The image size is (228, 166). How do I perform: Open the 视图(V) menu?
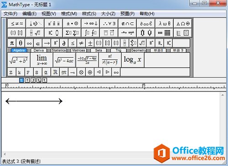[49, 14]
